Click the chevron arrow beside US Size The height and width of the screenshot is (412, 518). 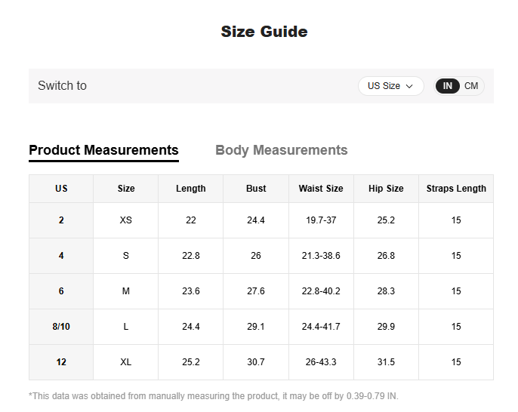tap(409, 86)
